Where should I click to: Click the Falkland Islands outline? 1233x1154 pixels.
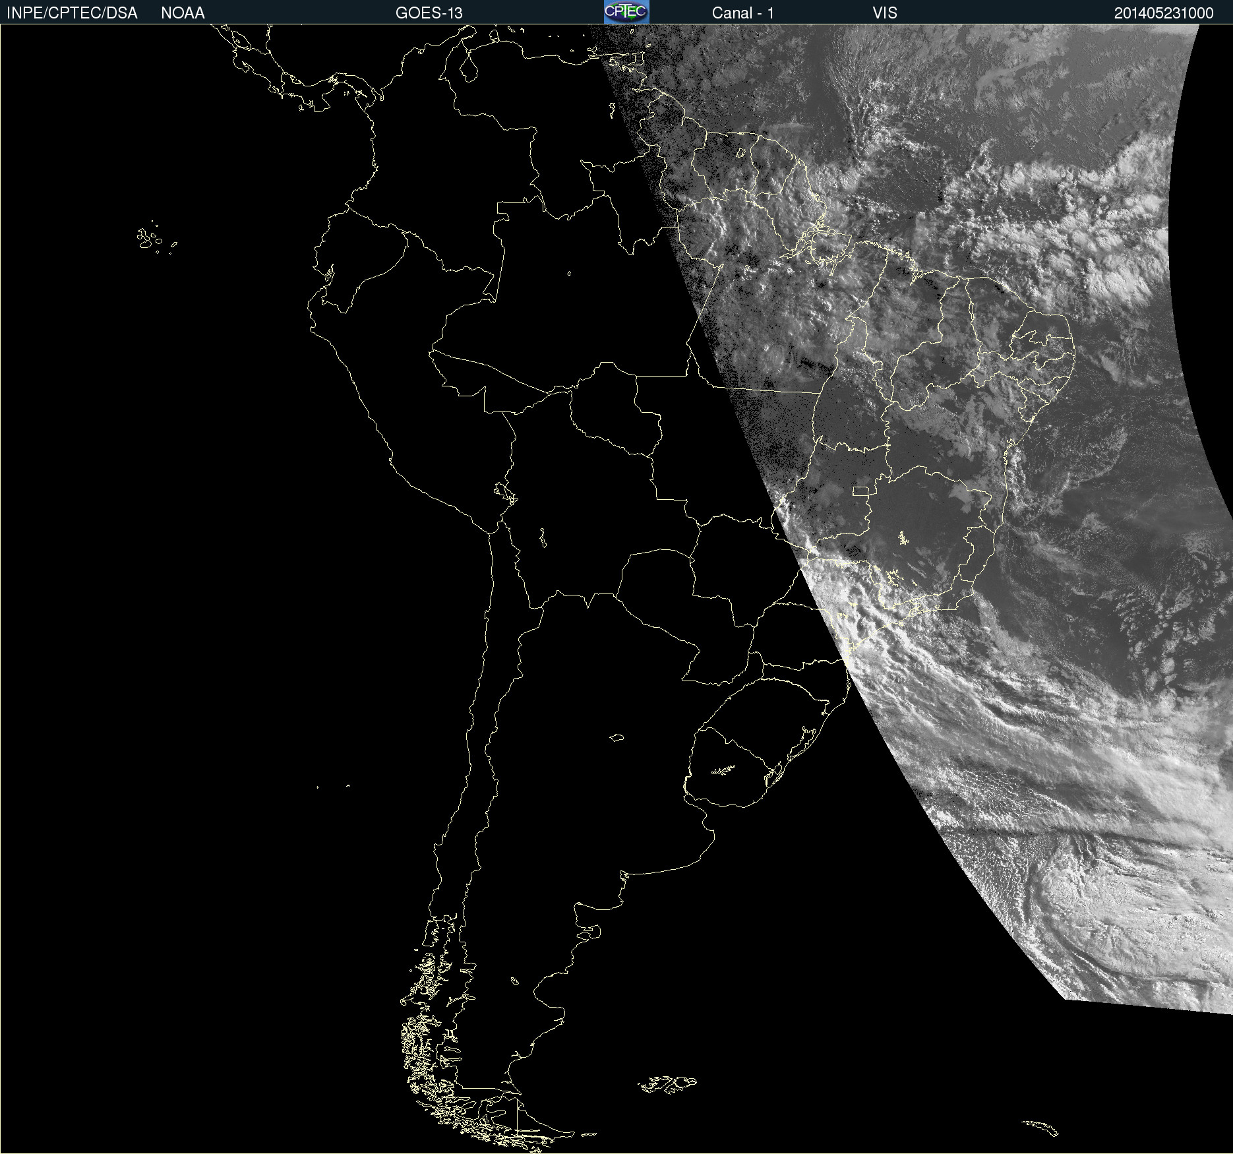pos(667,1084)
